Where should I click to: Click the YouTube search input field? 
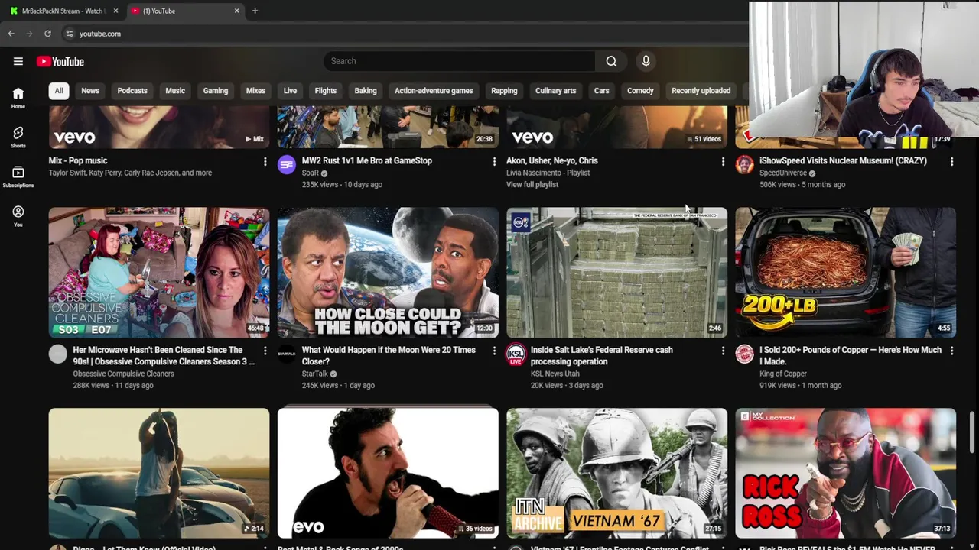pos(459,61)
